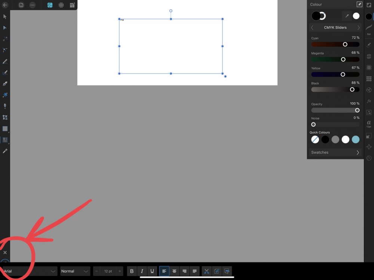Adjust the Opacity slider
Viewport: 374px width, 280px height.
(x=335, y=110)
